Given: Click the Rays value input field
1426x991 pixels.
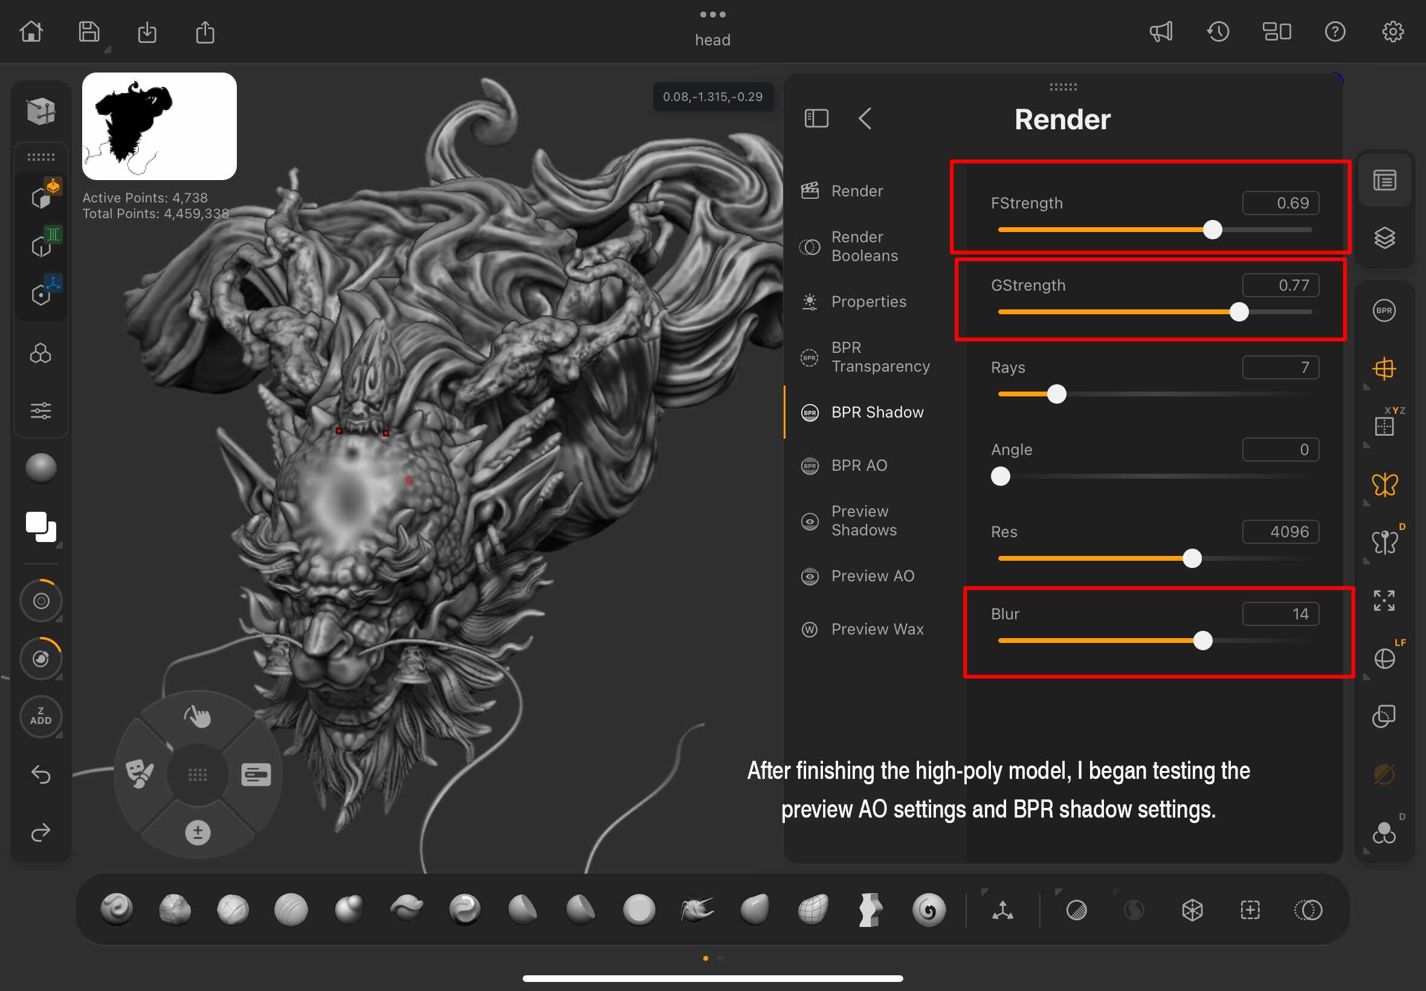Looking at the screenshot, I should click(x=1280, y=367).
